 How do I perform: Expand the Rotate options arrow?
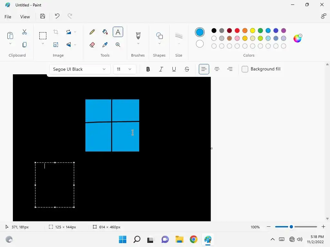pyautogui.click(x=75, y=32)
